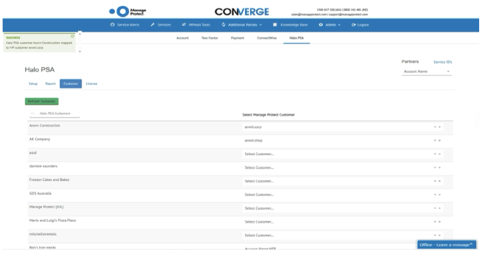482x257 pixels.
Task: Select the Customer sub-tab
Action: (71, 84)
